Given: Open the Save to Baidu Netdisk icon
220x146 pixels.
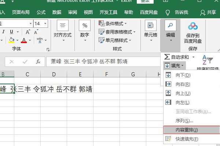Looking at the screenshot, I should (x=192, y=26).
